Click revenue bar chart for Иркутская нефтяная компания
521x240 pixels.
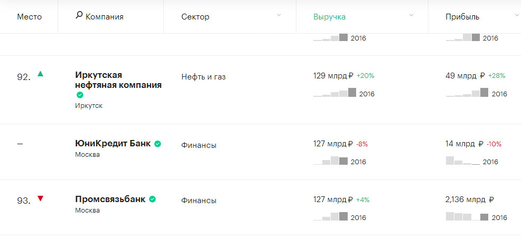(335, 93)
